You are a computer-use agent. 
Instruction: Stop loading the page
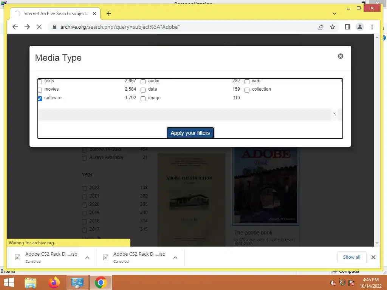(39, 27)
